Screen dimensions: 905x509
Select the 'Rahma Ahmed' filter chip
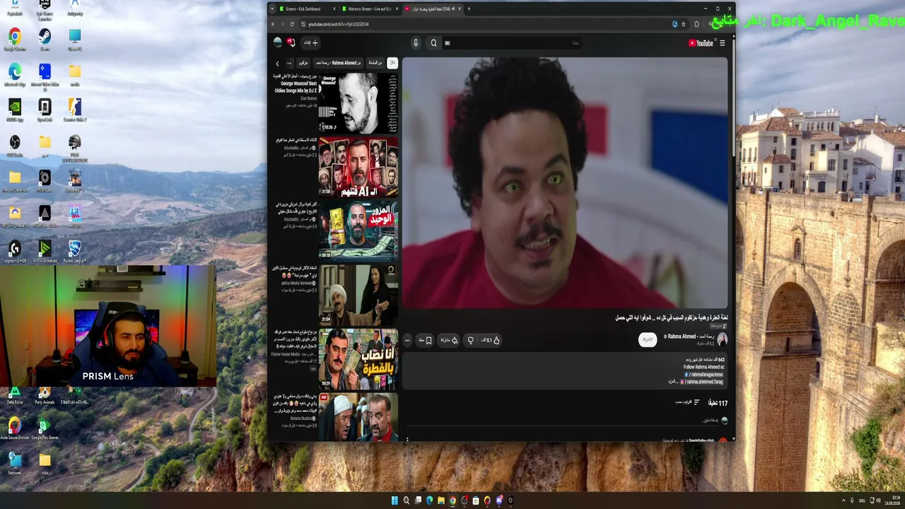(x=338, y=63)
